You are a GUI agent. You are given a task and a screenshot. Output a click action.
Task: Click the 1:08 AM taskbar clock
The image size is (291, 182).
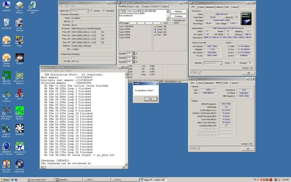coord(285,180)
